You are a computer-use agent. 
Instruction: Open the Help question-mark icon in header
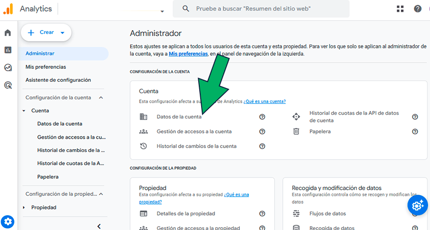coord(418,9)
